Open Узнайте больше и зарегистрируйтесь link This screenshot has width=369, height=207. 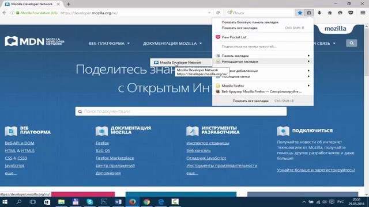[316, 170]
